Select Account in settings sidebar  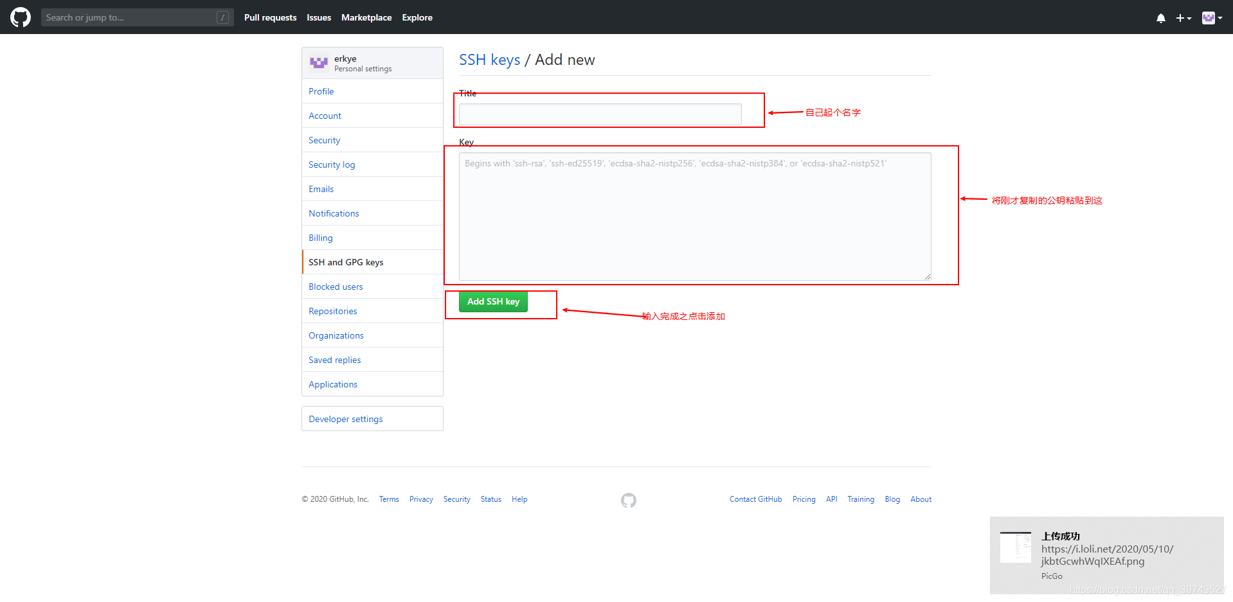pos(372,116)
